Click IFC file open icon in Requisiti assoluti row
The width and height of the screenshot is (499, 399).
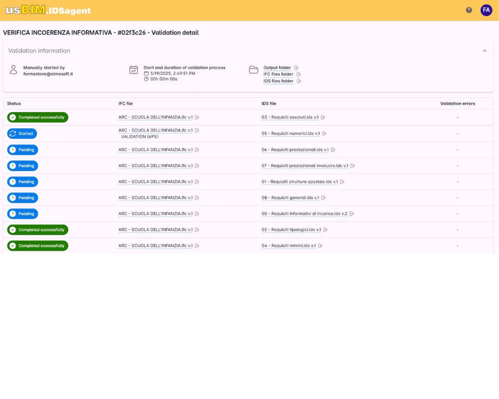197,117
